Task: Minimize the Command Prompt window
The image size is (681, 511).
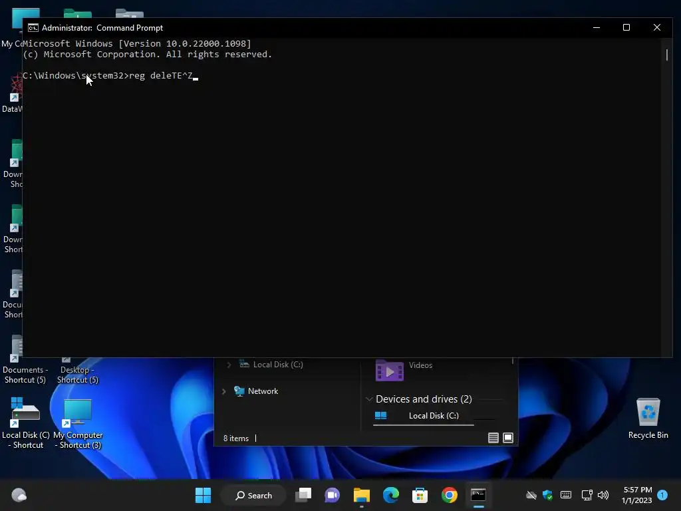Action: pyautogui.click(x=597, y=27)
